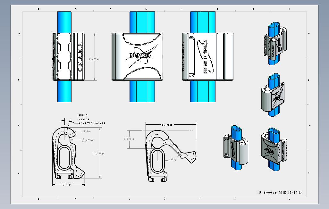The height and width of the screenshot is (209, 329).
Task: Click the height dimension beside the C.H.A.M.P. side view
Action: pyautogui.click(x=94, y=59)
